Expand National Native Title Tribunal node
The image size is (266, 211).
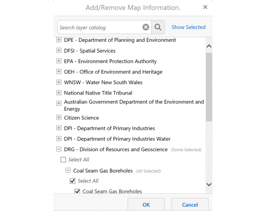coord(59,92)
